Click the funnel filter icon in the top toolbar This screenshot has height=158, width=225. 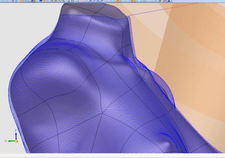[16, 1]
